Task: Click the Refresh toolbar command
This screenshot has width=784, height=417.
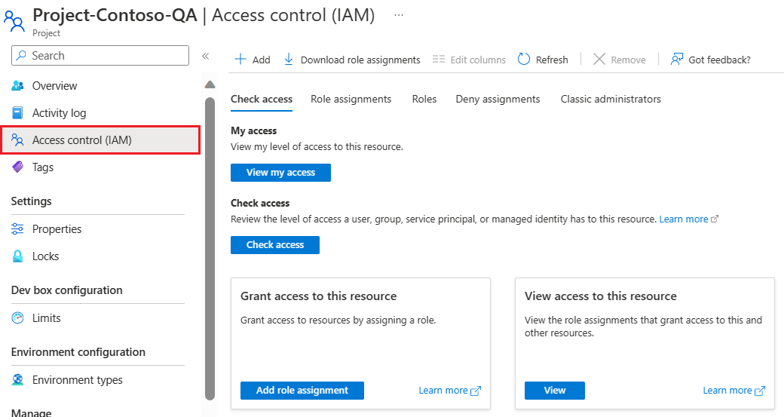Action: 543,60
